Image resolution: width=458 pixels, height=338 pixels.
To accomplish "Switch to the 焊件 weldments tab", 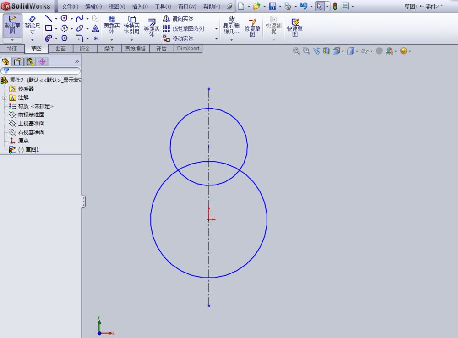I will [109, 49].
